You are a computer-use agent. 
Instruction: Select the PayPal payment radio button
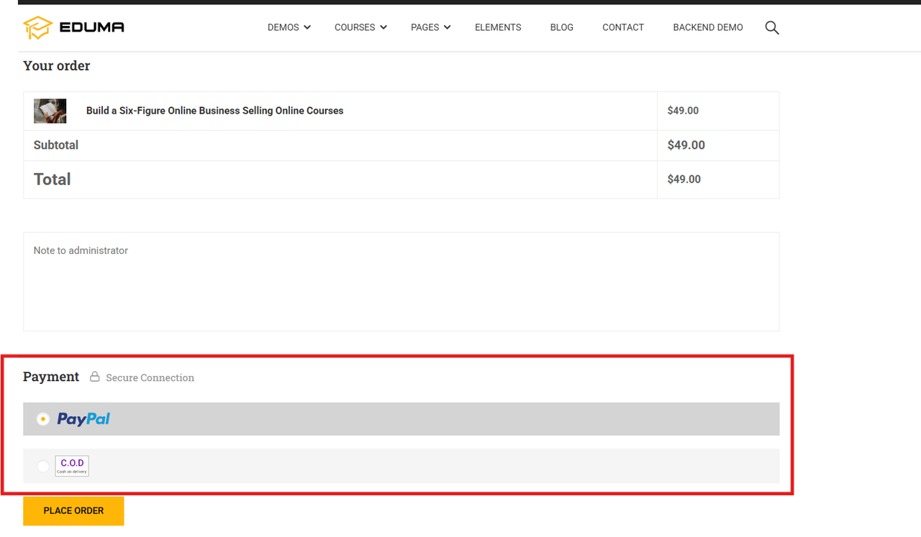tap(43, 418)
